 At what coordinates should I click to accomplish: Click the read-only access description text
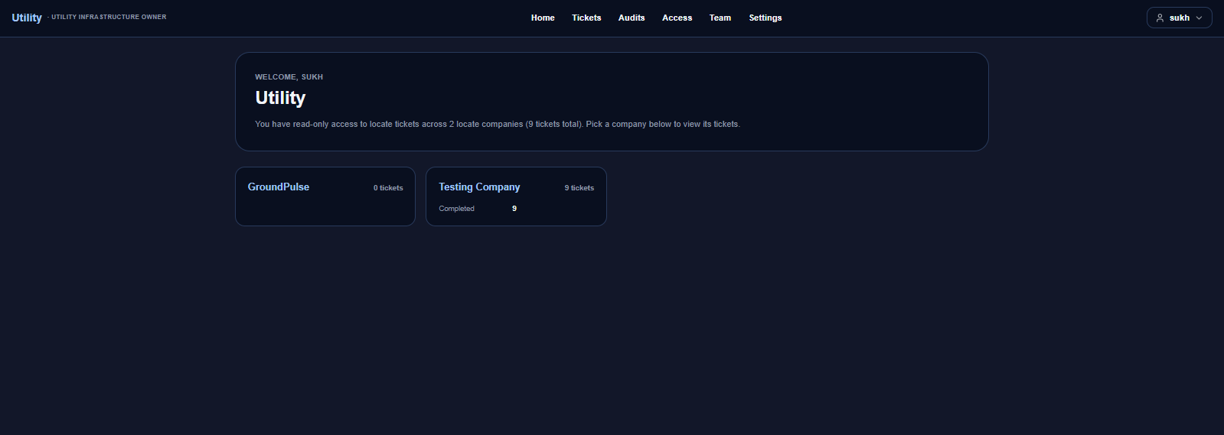[498, 124]
